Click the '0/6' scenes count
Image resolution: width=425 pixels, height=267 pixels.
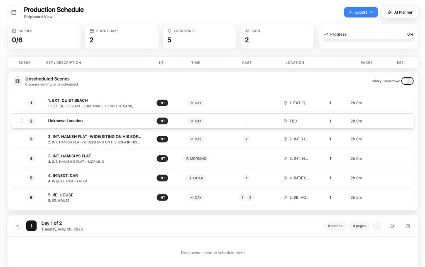point(17,40)
